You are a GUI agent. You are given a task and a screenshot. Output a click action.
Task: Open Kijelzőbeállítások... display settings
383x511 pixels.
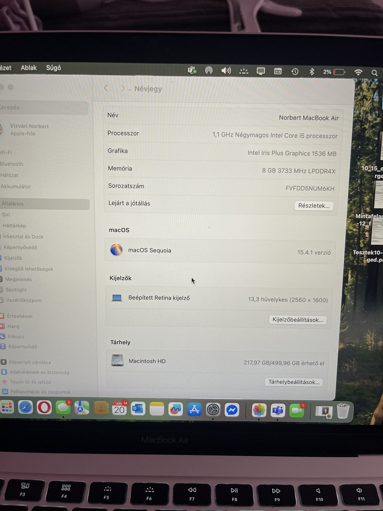[297, 320]
